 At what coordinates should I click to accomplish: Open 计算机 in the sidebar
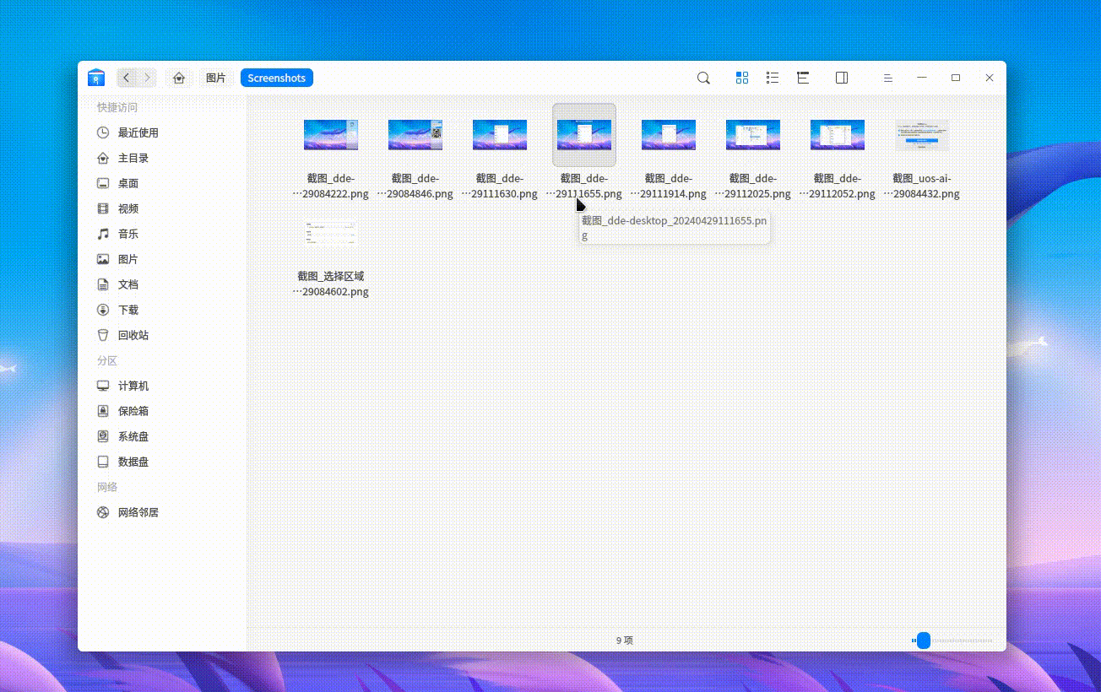pos(162,386)
